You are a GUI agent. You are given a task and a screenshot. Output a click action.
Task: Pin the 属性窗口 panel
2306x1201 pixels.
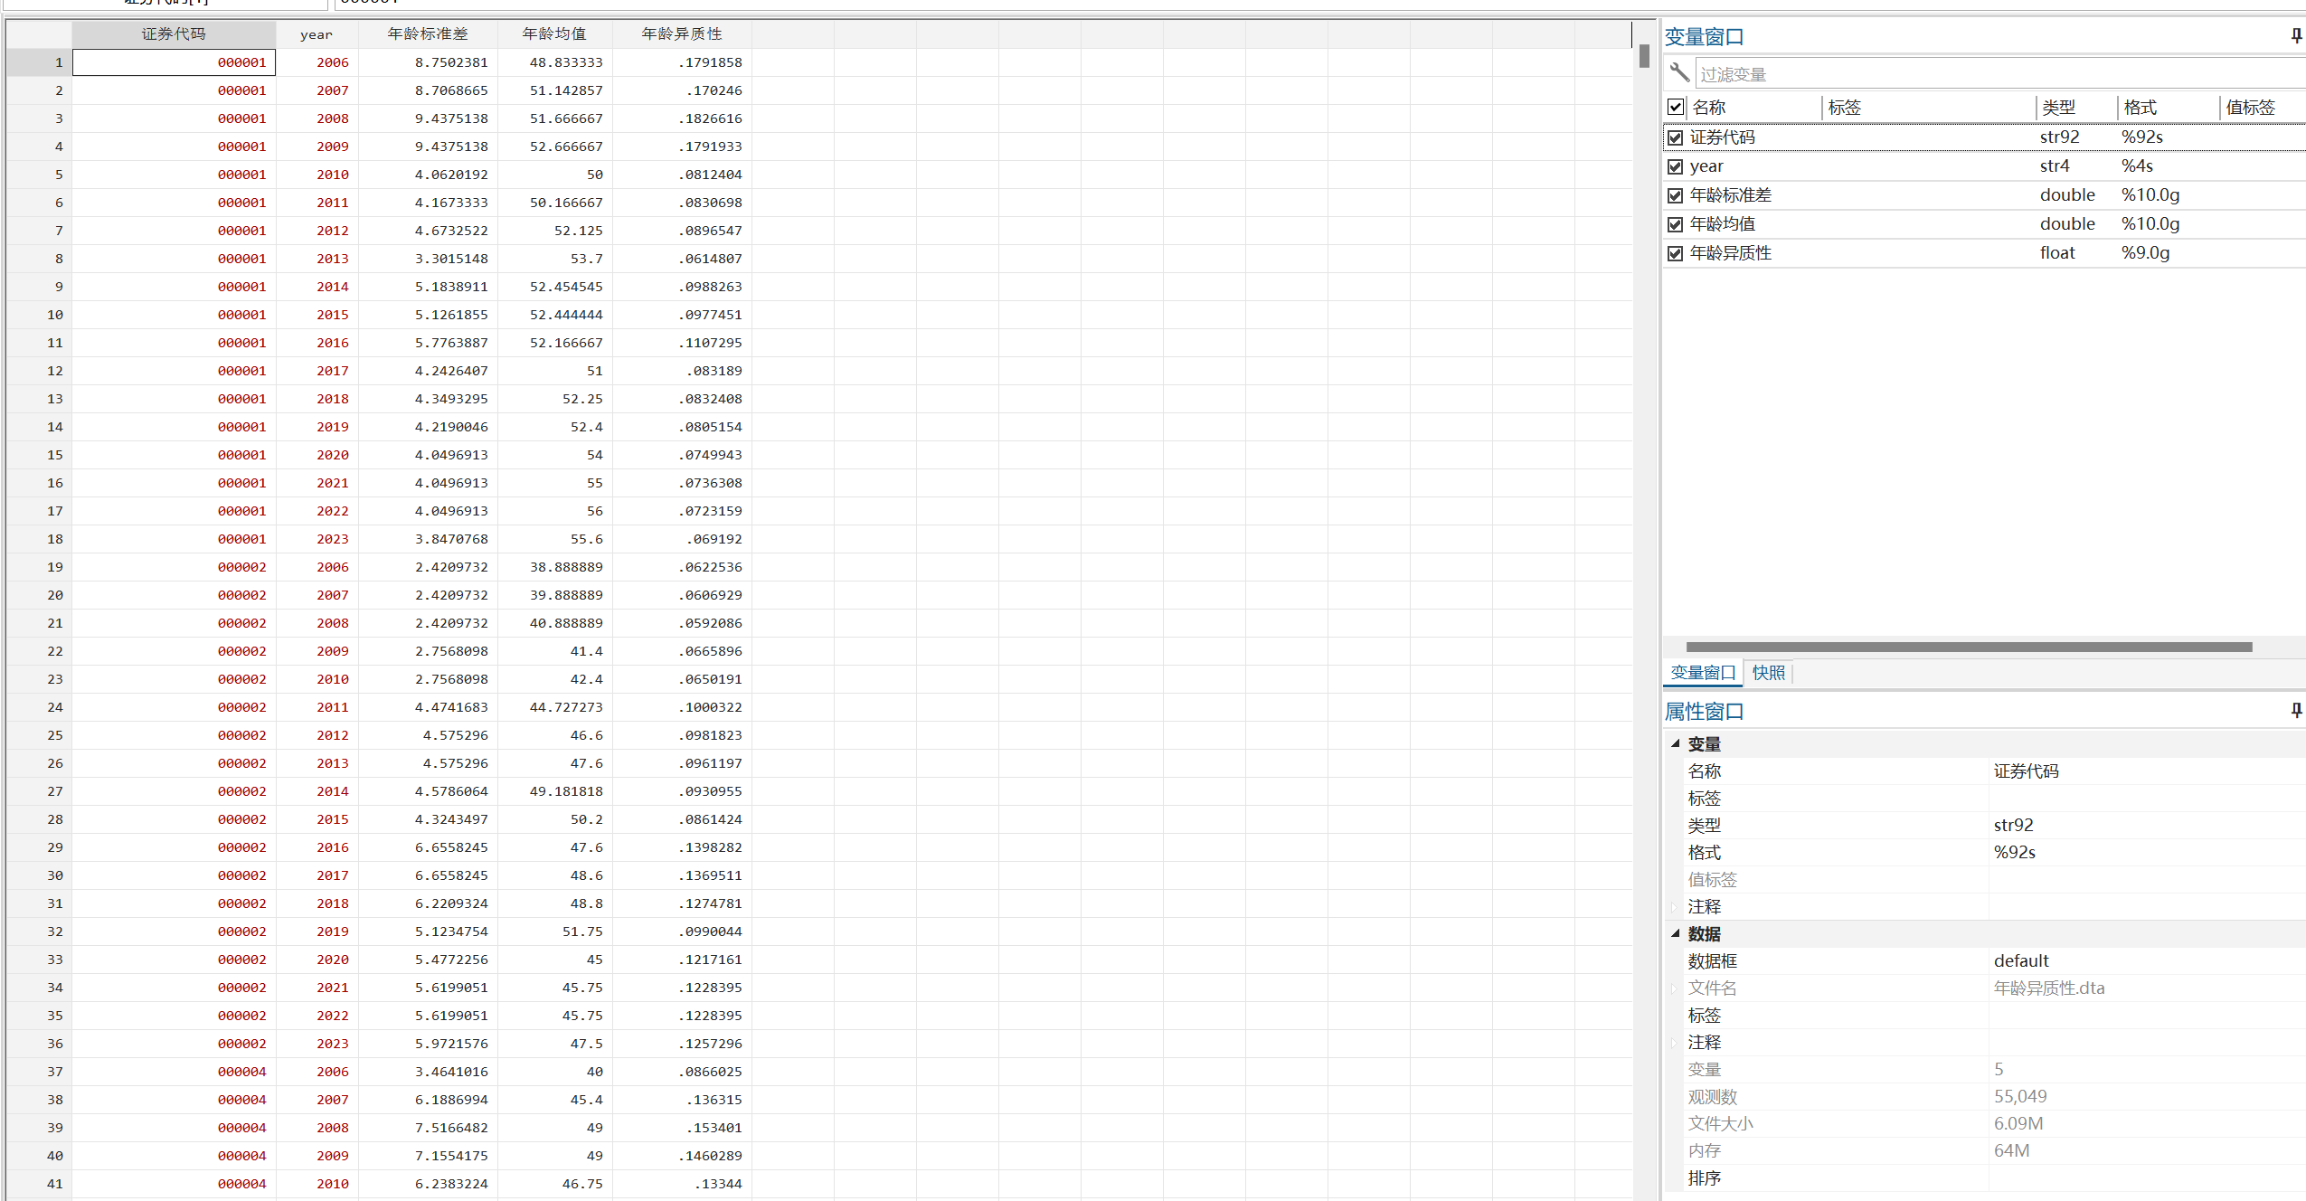click(x=2295, y=711)
